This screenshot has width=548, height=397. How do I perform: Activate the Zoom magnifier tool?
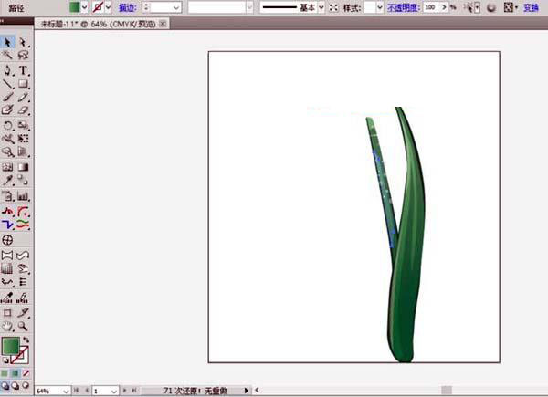[x=23, y=326]
